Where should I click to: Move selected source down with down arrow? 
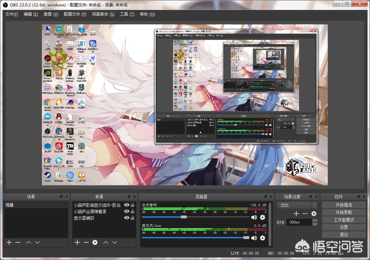click(x=115, y=242)
